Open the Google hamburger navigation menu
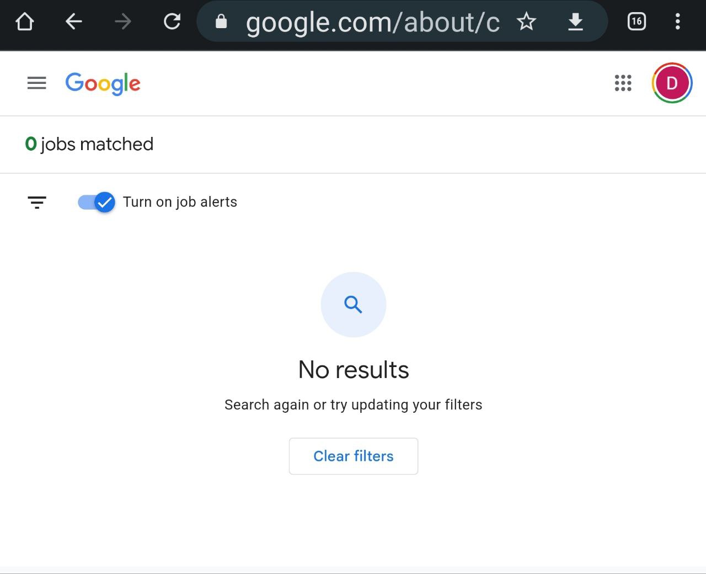The height and width of the screenshot is (574, 706). point(37,83)
